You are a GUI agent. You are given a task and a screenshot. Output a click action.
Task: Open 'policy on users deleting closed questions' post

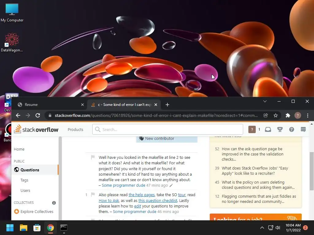tap(258, 185)
